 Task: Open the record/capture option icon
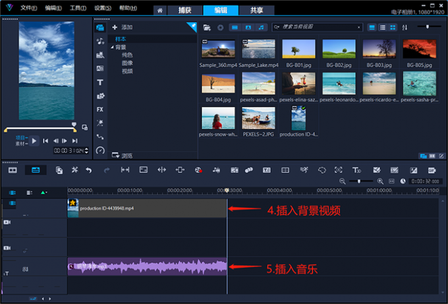(198, 170)
